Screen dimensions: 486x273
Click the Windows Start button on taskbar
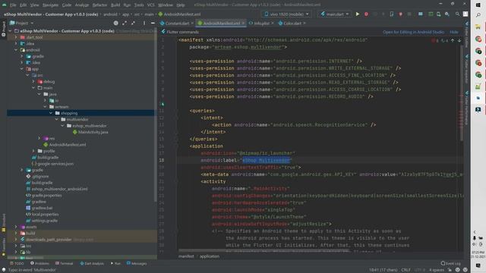tap(478, 5)
